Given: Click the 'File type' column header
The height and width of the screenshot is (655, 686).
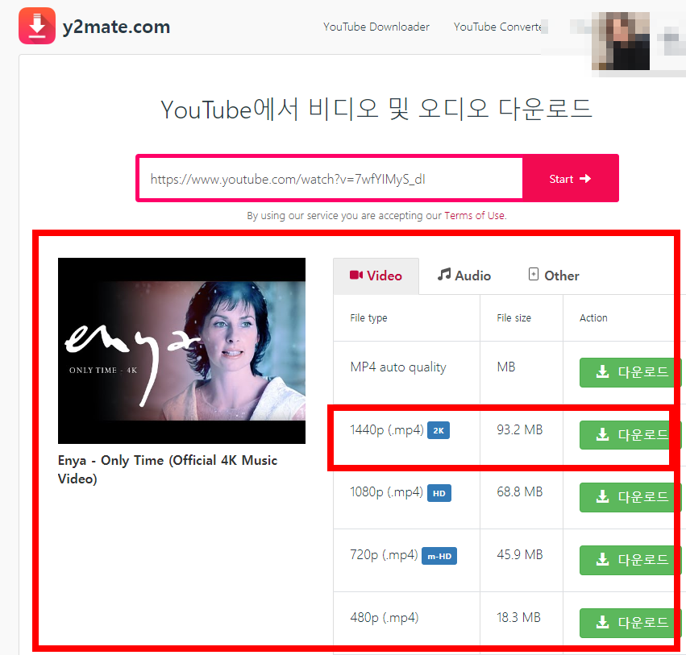Looking at the screenshot, I should pos(368,318).
